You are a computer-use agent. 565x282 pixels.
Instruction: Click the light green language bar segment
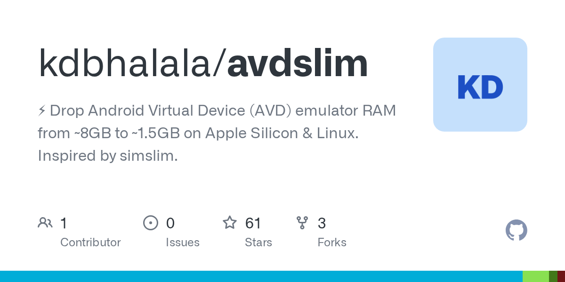point(536,276)
